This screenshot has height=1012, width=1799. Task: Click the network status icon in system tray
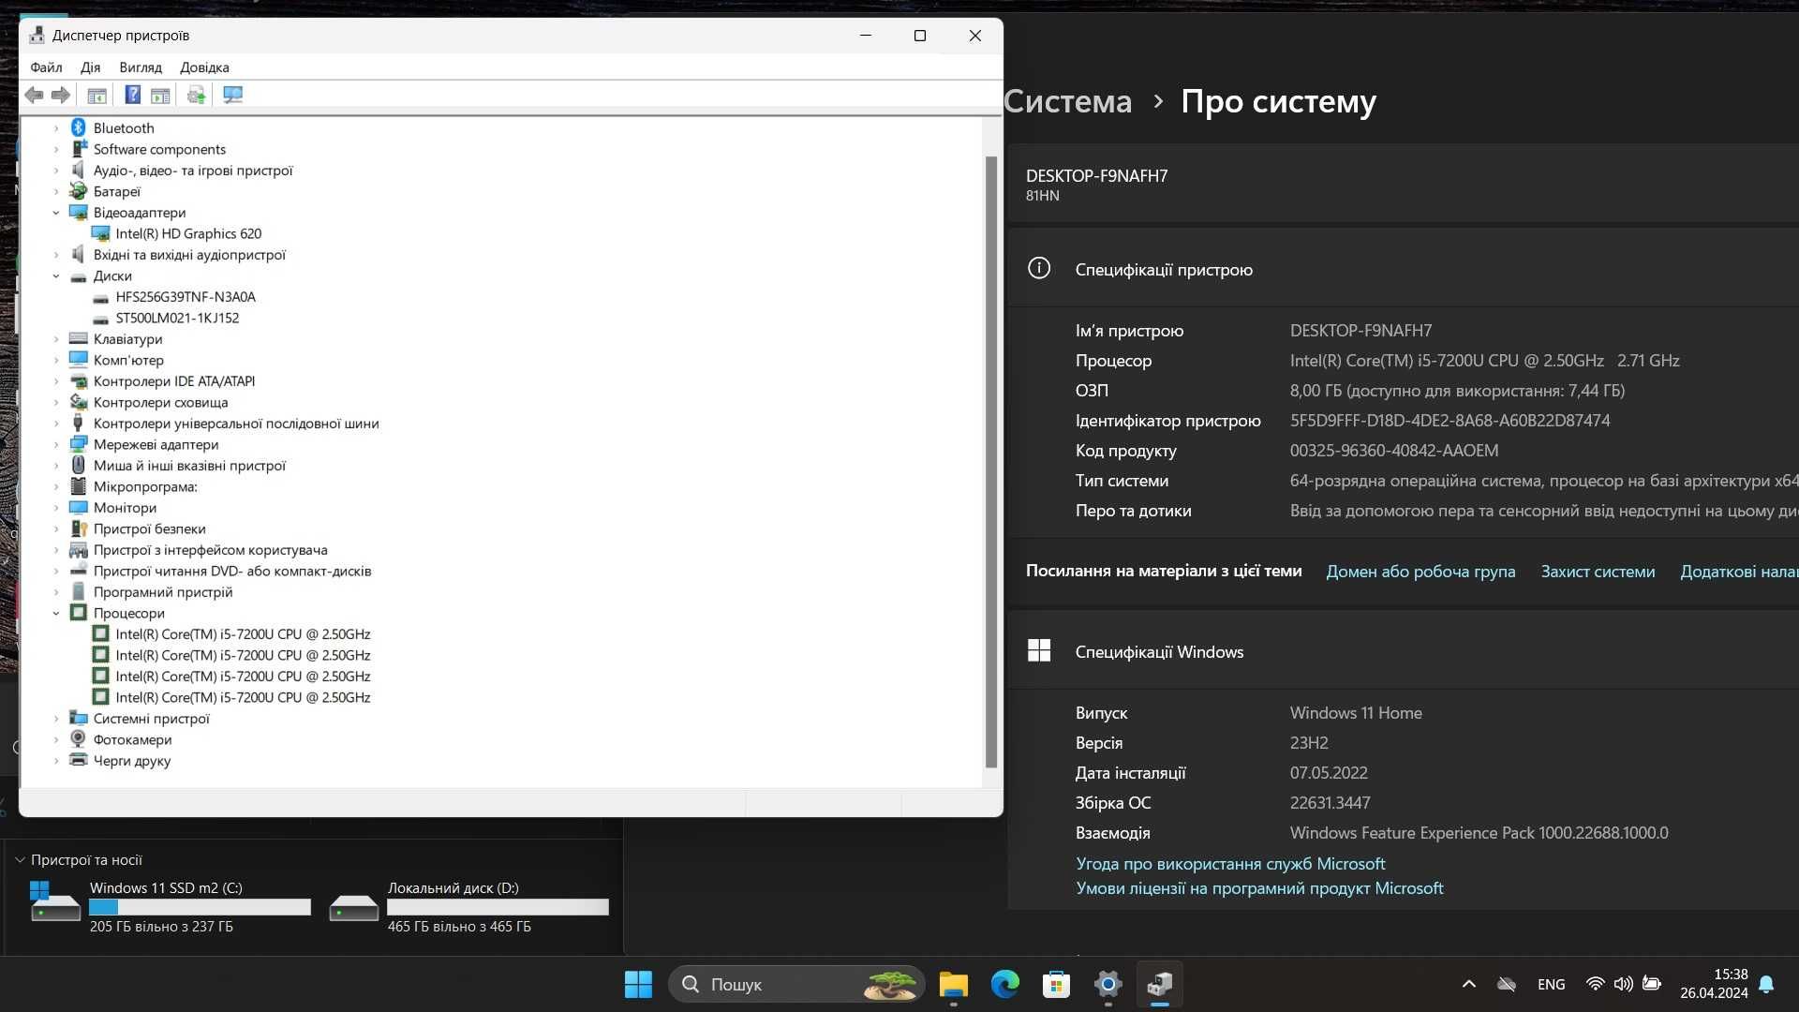click(x=1594, y=985)
